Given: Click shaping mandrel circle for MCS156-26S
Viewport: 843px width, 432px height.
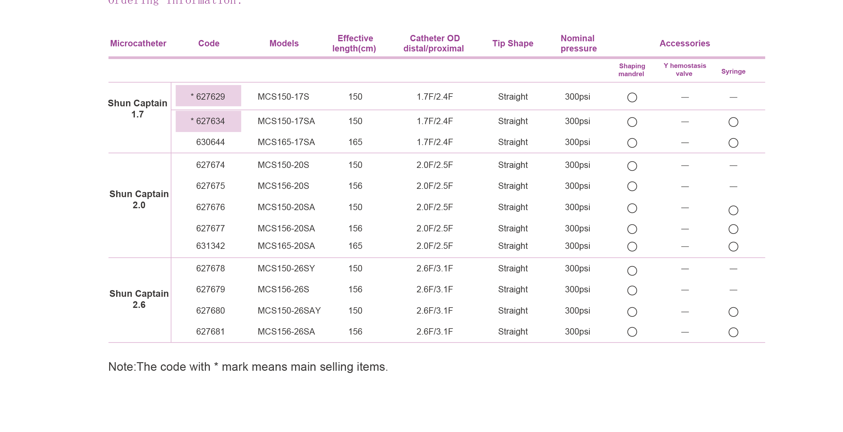Looking at the screenshot, I should pyautogui.click(x=632, y=290).
